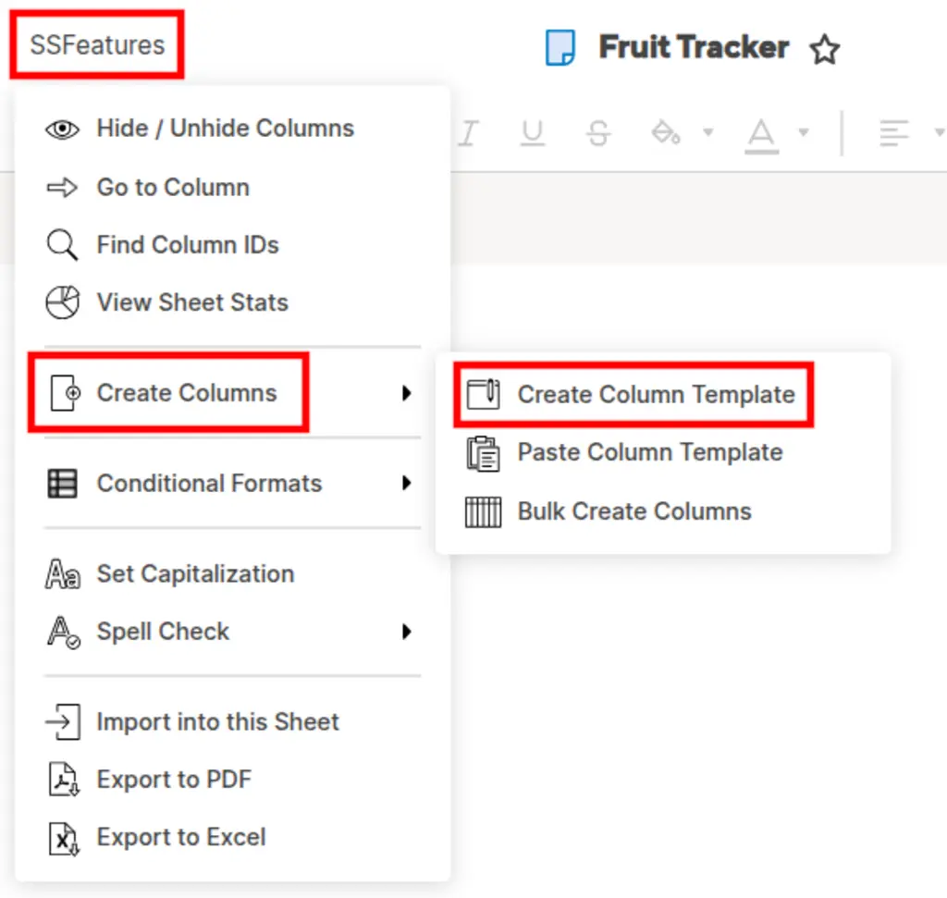Click the Bulk Create Columns icon
947x898 pixels.
click(x=483, y=512)
